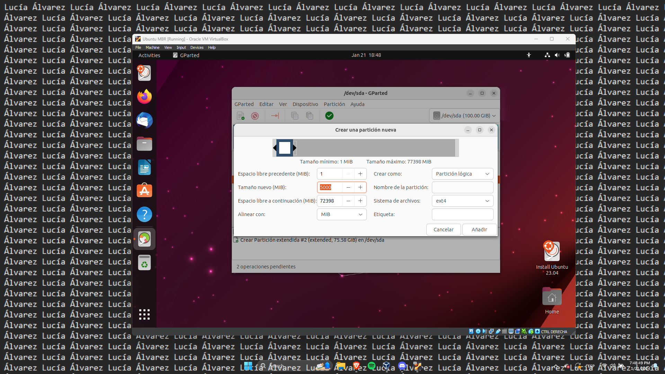This screenshot has height=374, width=665.
Task: Click the resize/move toolbar icon
Action: coord(275,116)
